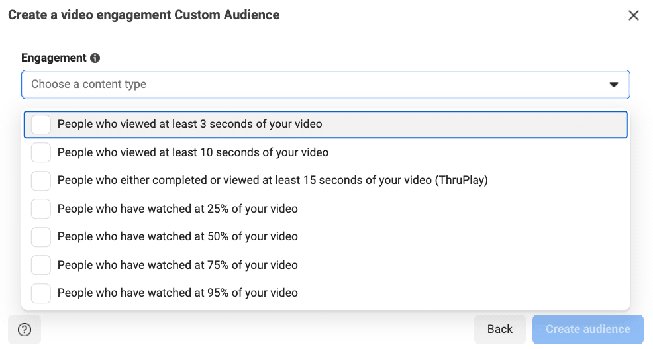Enable the ThruPlay 15 seconds checkbox
Image resolution: width=653 pixels, height=349 pixels.
click(x=41, y=180)
